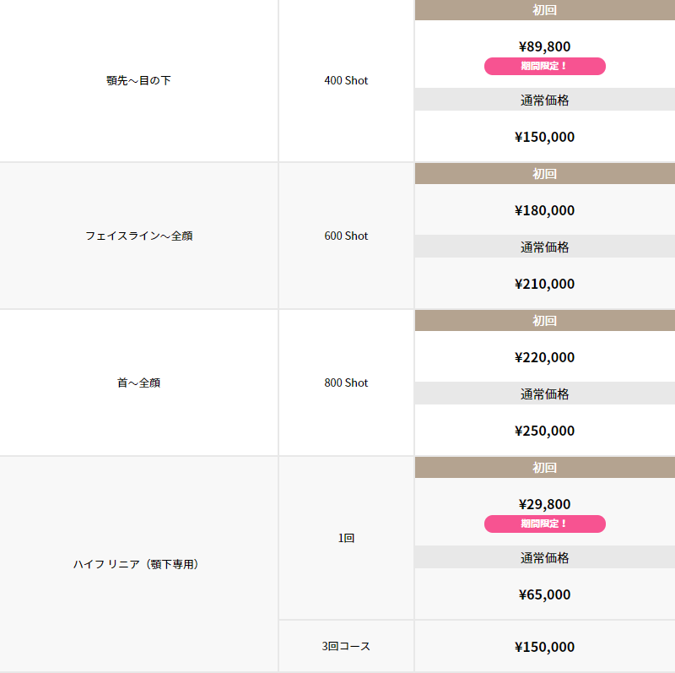Click the ¥65,000 regular price
Image resolution: width=675 pixels, height=673 pixels.
544,594
